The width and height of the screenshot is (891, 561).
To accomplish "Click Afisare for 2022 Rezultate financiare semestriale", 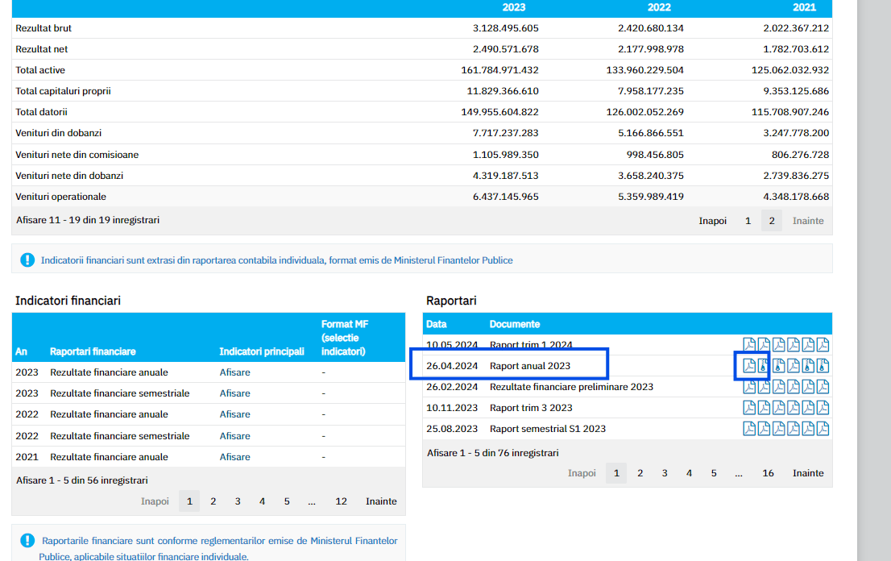I will coord(234,436).
